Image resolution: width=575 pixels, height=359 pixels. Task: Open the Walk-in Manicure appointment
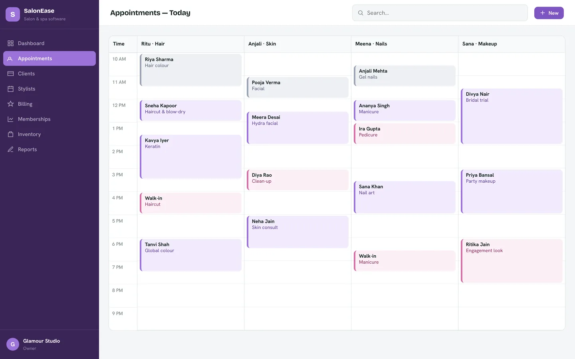coord(405,261)
